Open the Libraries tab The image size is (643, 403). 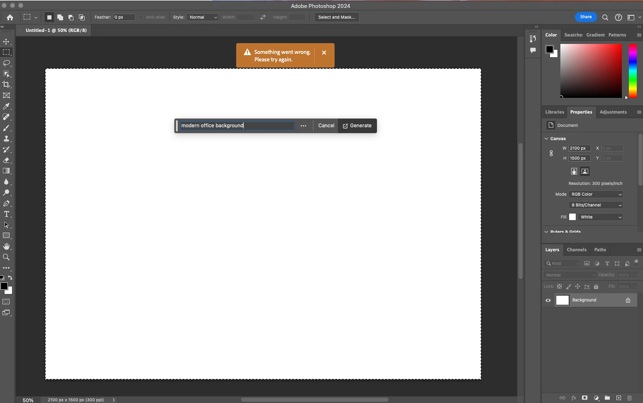coord(555,112)
